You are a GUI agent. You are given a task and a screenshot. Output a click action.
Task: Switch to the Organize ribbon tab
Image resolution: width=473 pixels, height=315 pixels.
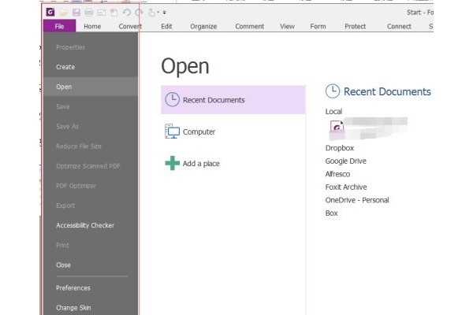[x=203, y=26]
